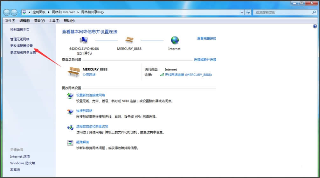Open 管理无线网络 in sidebar
The image size is (320, 178).
[20, 39]
